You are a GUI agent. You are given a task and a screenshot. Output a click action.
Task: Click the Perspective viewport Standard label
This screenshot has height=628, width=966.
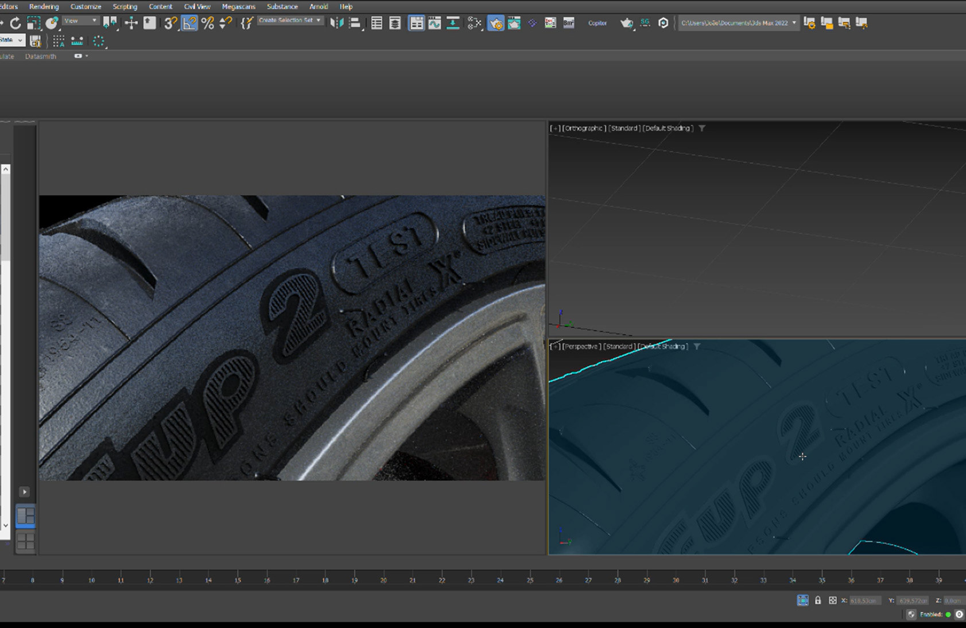[x=619, y=346]
